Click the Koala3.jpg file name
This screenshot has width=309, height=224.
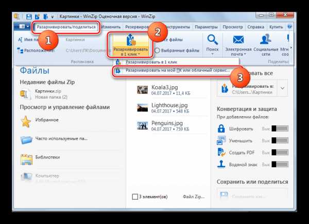tap(165, 87)
